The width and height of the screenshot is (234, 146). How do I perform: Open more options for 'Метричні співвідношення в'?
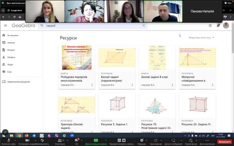tap(213, 85)
